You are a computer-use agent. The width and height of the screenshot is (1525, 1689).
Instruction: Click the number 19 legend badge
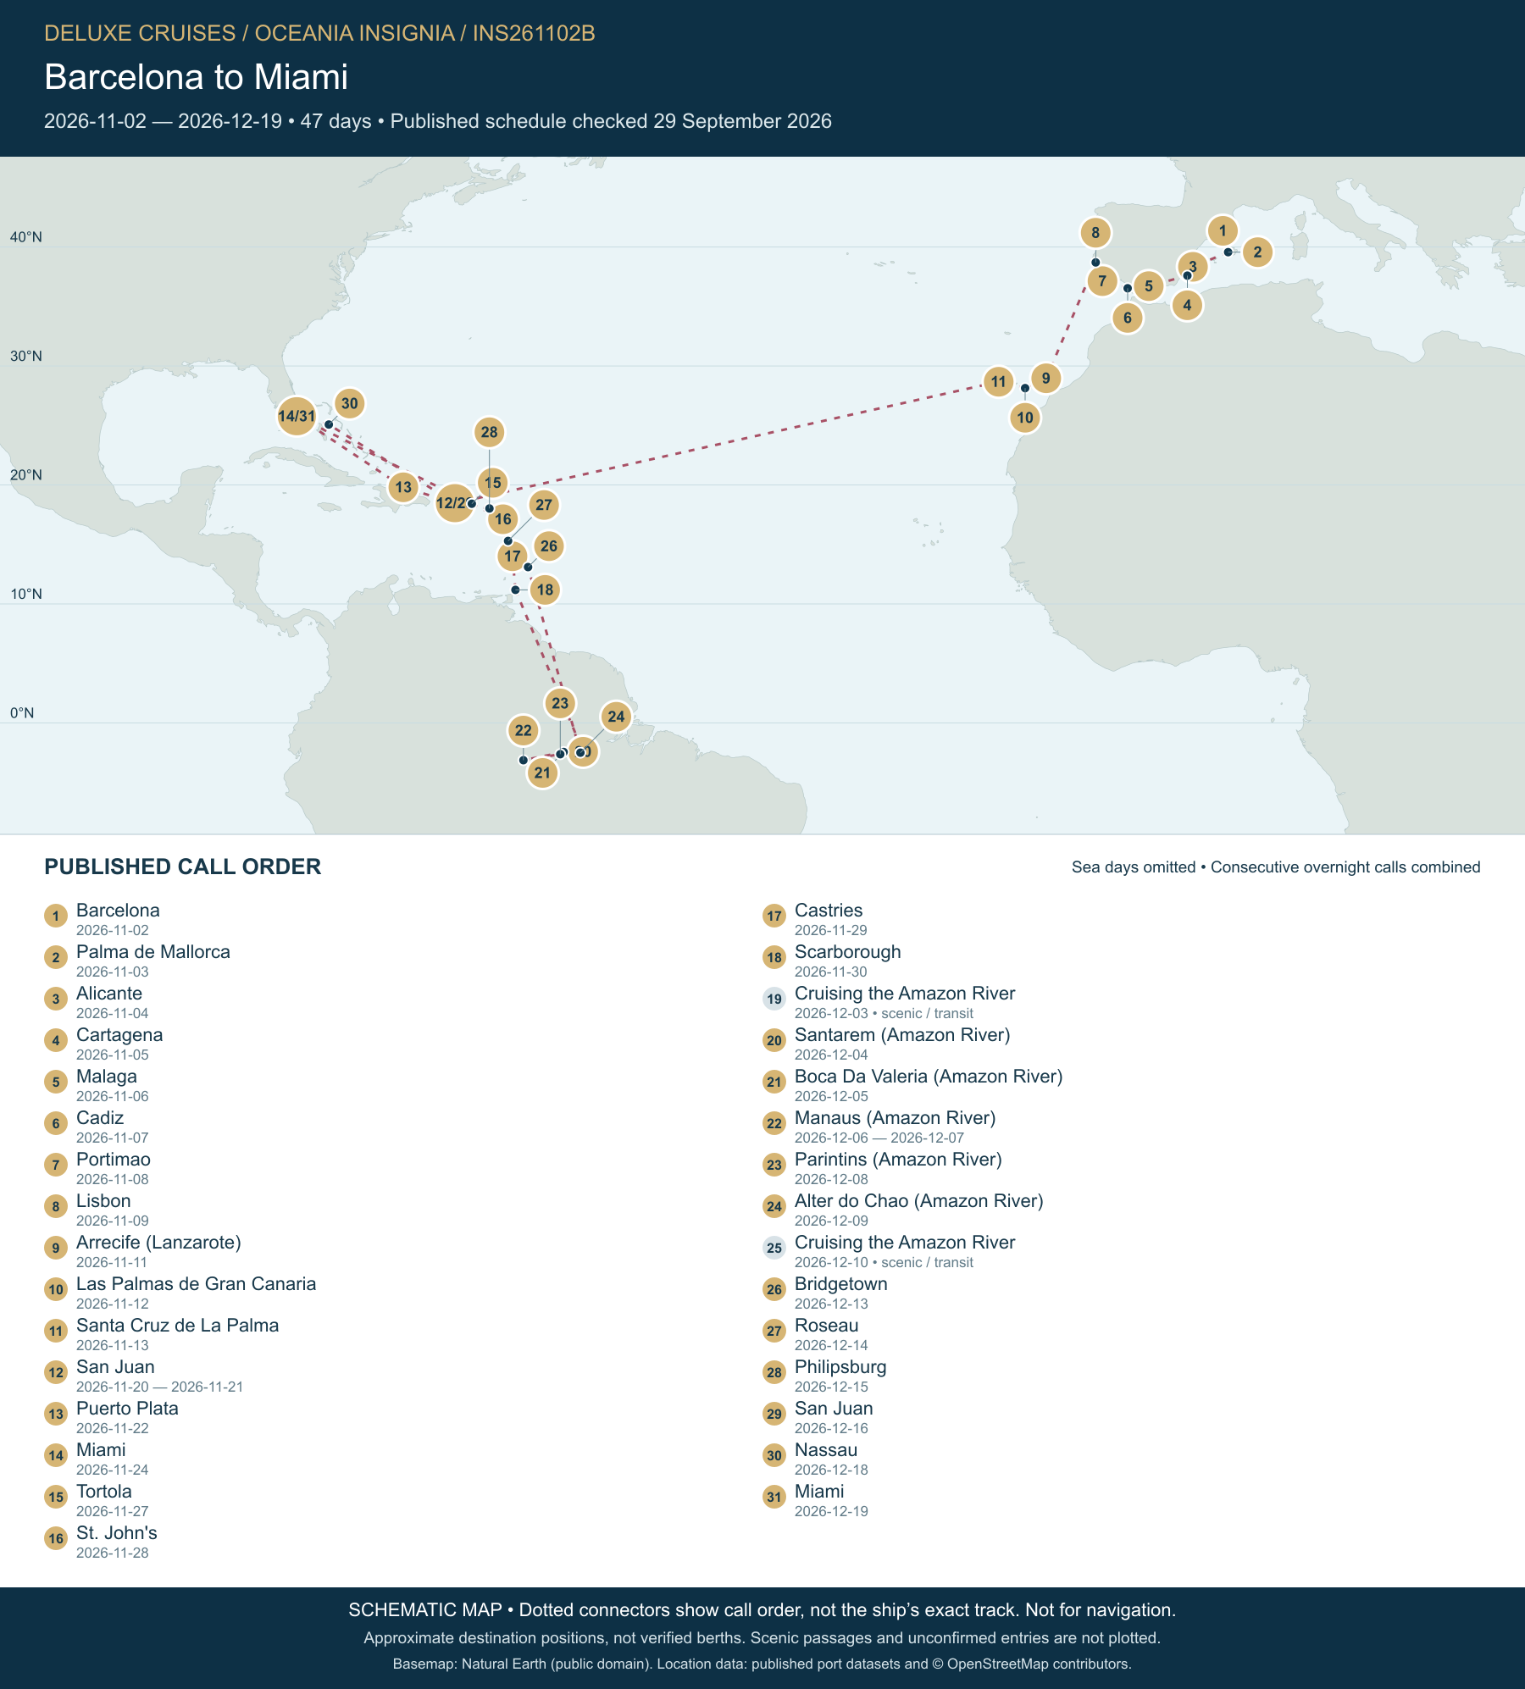coord(774,999)
